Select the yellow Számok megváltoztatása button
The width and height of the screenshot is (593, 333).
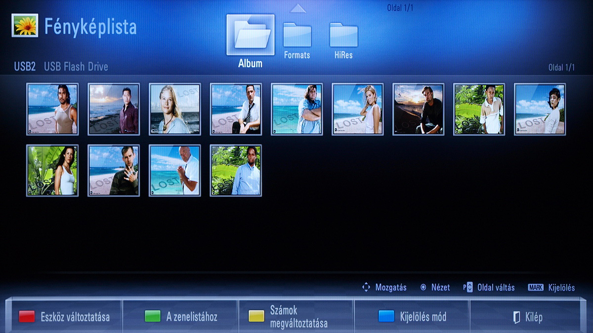pyautogui.click(x=296, y=316)
